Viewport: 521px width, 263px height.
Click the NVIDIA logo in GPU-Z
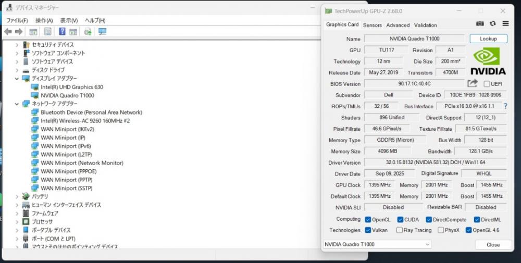coord(488,61)
